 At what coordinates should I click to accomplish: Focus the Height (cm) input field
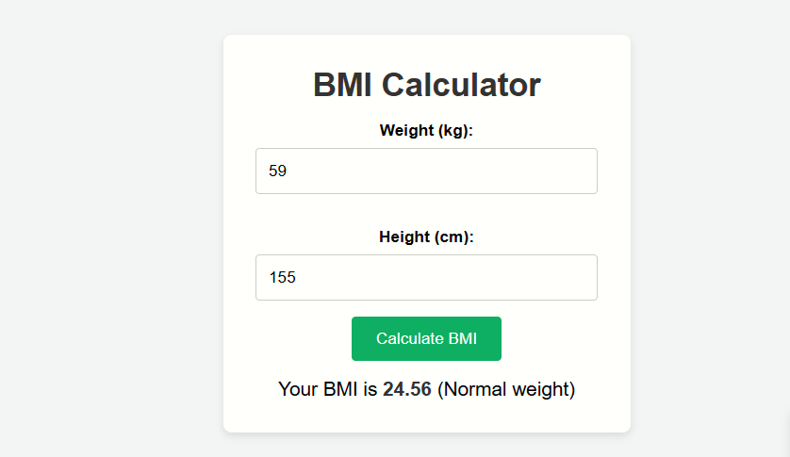426,278
